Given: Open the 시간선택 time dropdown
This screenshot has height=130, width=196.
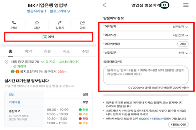Looking at the screenshot, I should (x=180, y=36).
